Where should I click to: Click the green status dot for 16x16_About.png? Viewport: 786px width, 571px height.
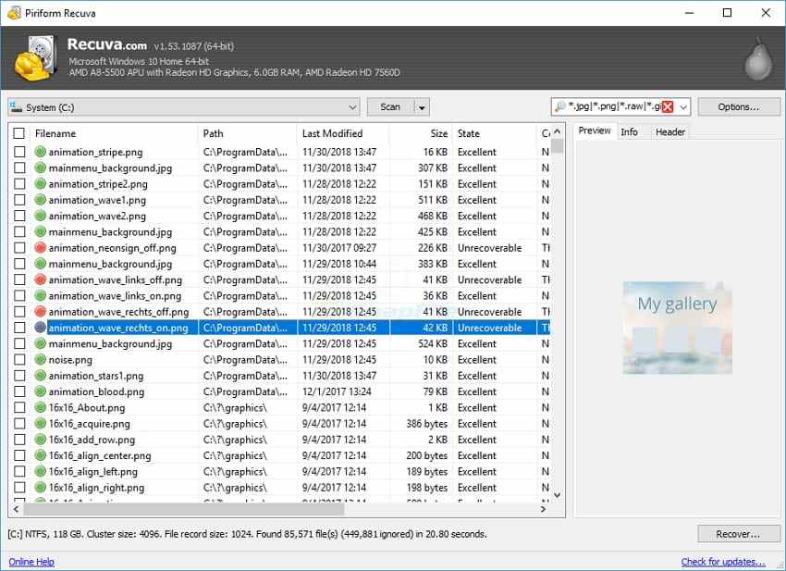[x=40, y=407]
